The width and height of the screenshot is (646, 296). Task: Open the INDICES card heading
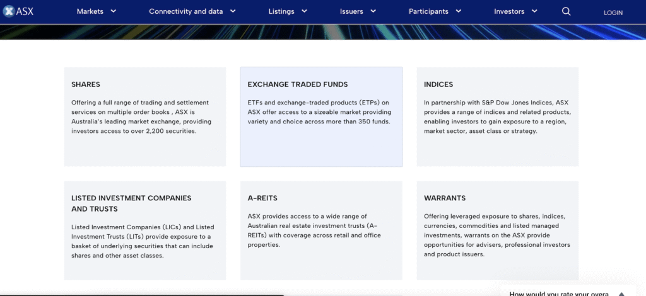click(438, 84)
